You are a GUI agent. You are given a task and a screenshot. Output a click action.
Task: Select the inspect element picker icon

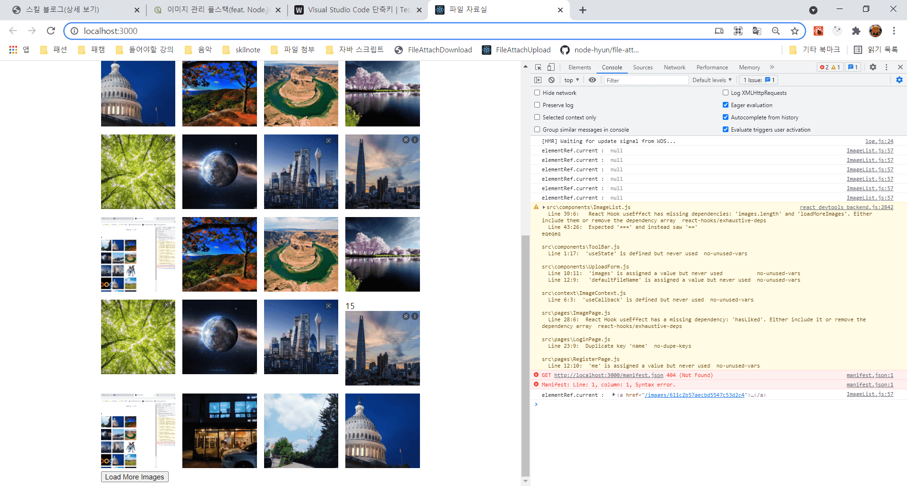(x=538, y=67)
